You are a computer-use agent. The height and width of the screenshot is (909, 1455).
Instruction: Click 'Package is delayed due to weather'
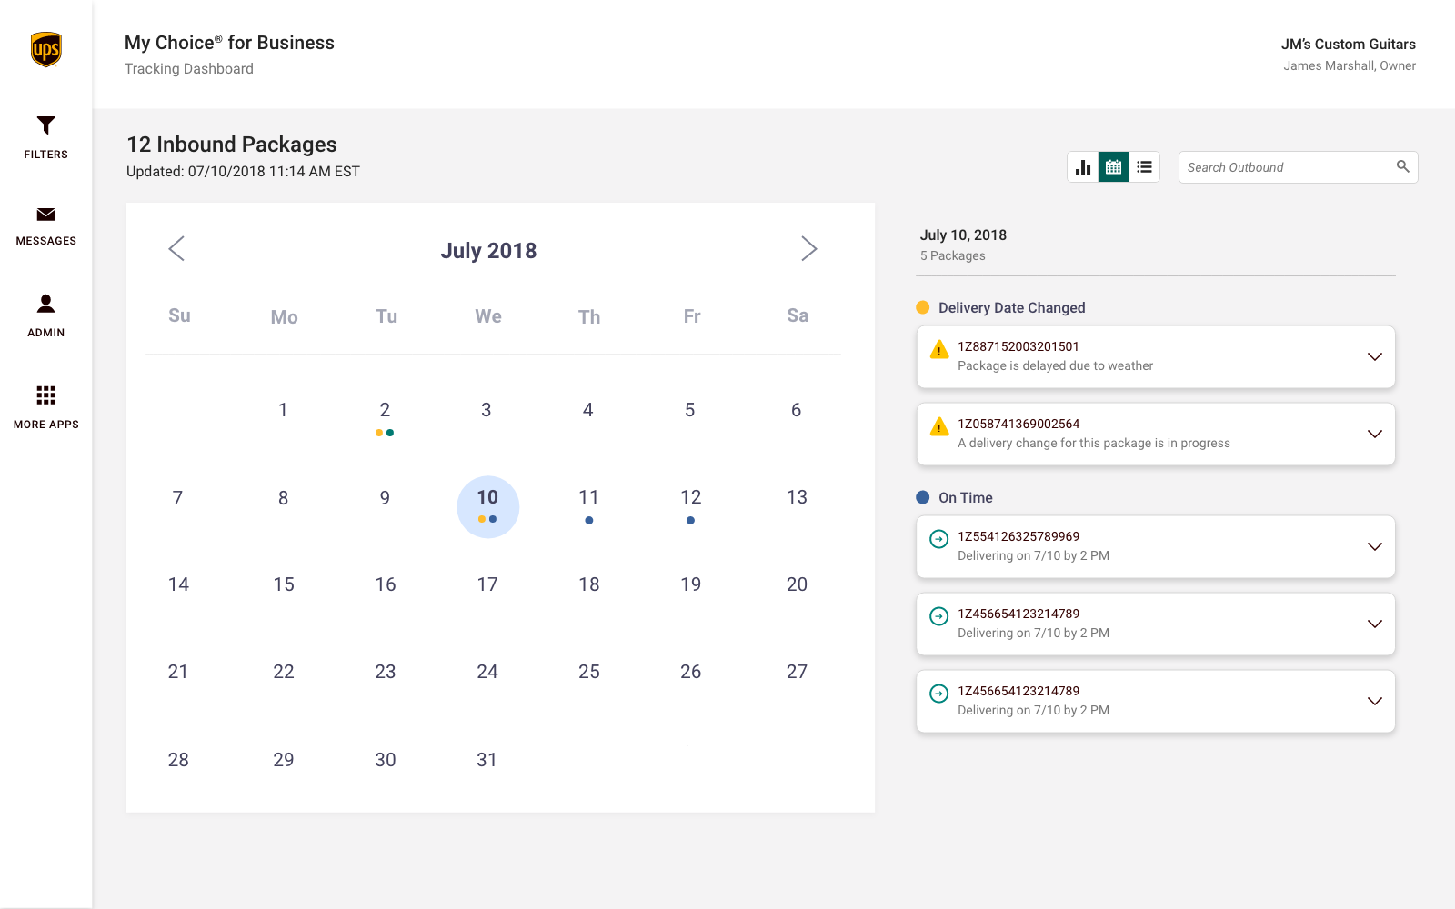(x=1055, y=366)
